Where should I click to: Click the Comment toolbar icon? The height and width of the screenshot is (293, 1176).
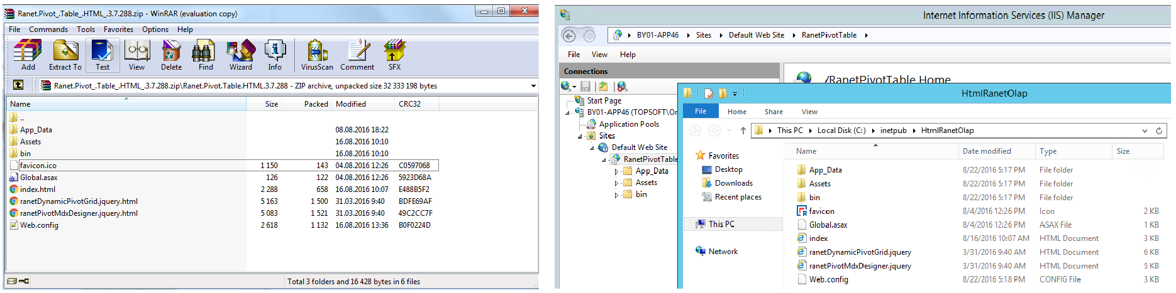pyautogui.click(x=357, y=55)
